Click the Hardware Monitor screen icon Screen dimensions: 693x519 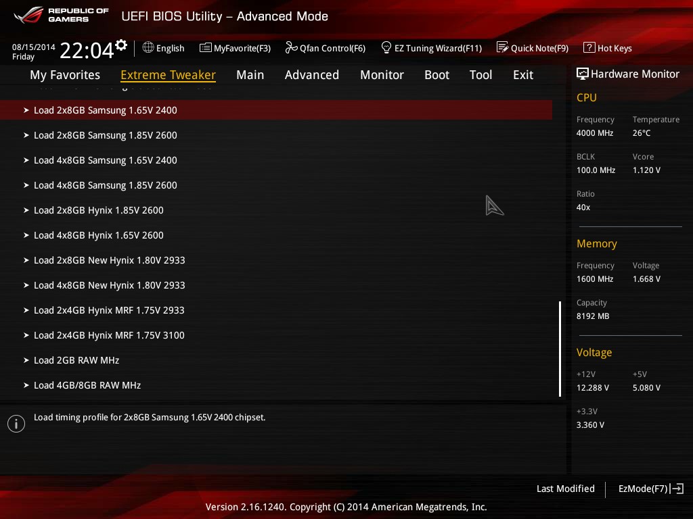pos(583,74)
